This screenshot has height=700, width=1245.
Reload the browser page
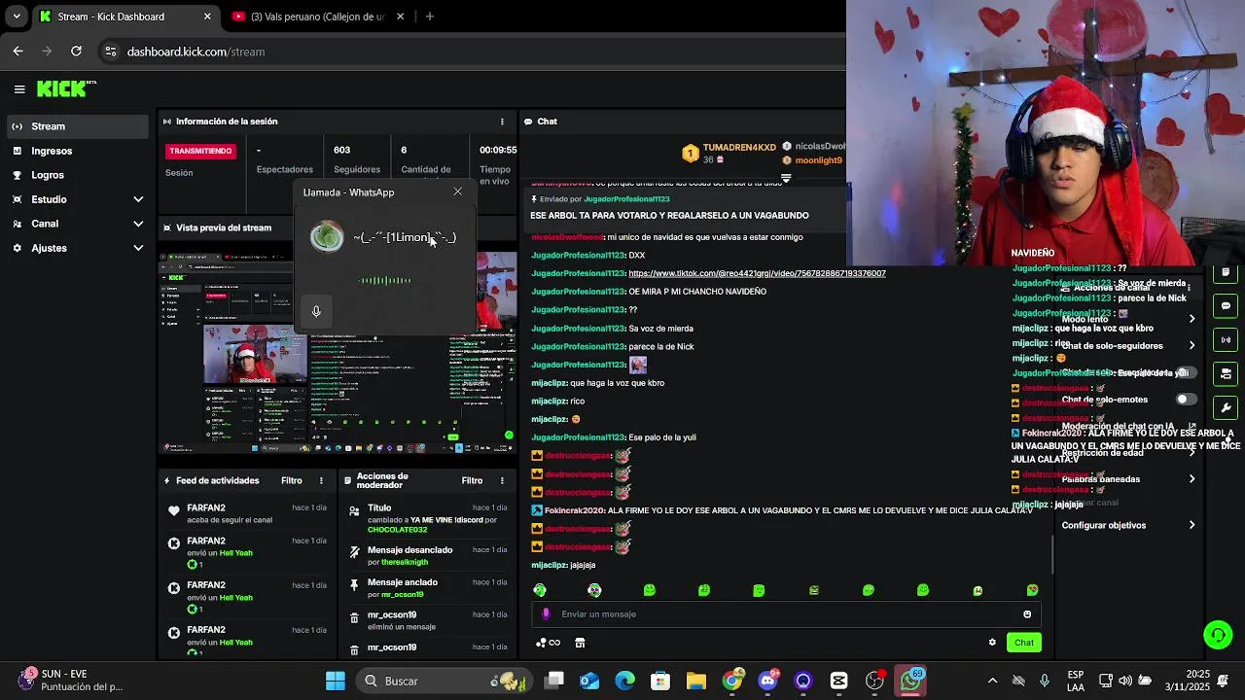point(76,52)
